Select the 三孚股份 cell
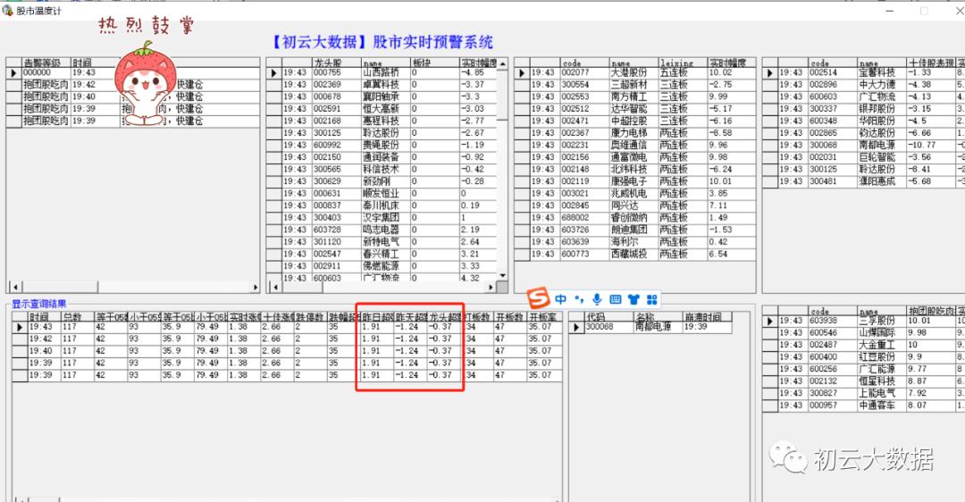 pos(881,321)
